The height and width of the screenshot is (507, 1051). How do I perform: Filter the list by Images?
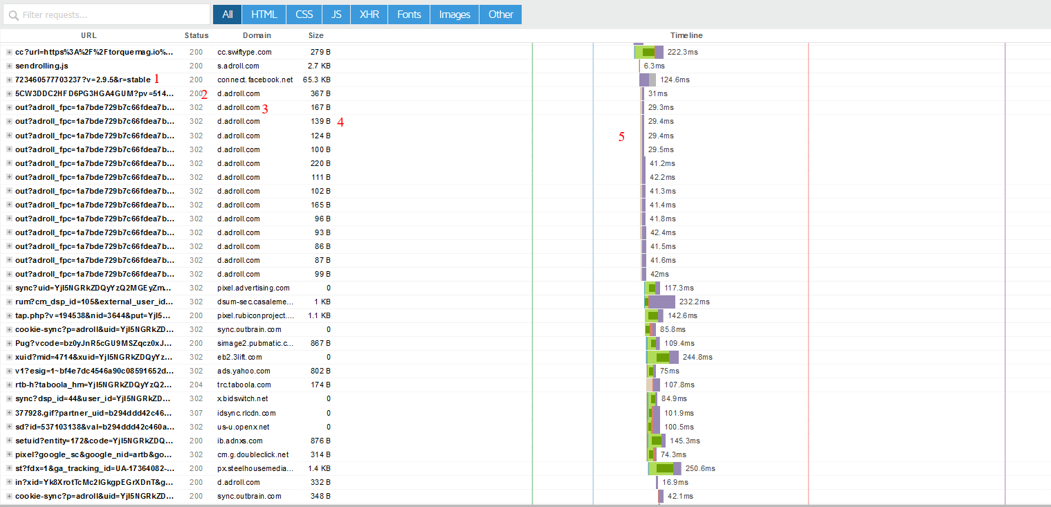click(454, 15)
